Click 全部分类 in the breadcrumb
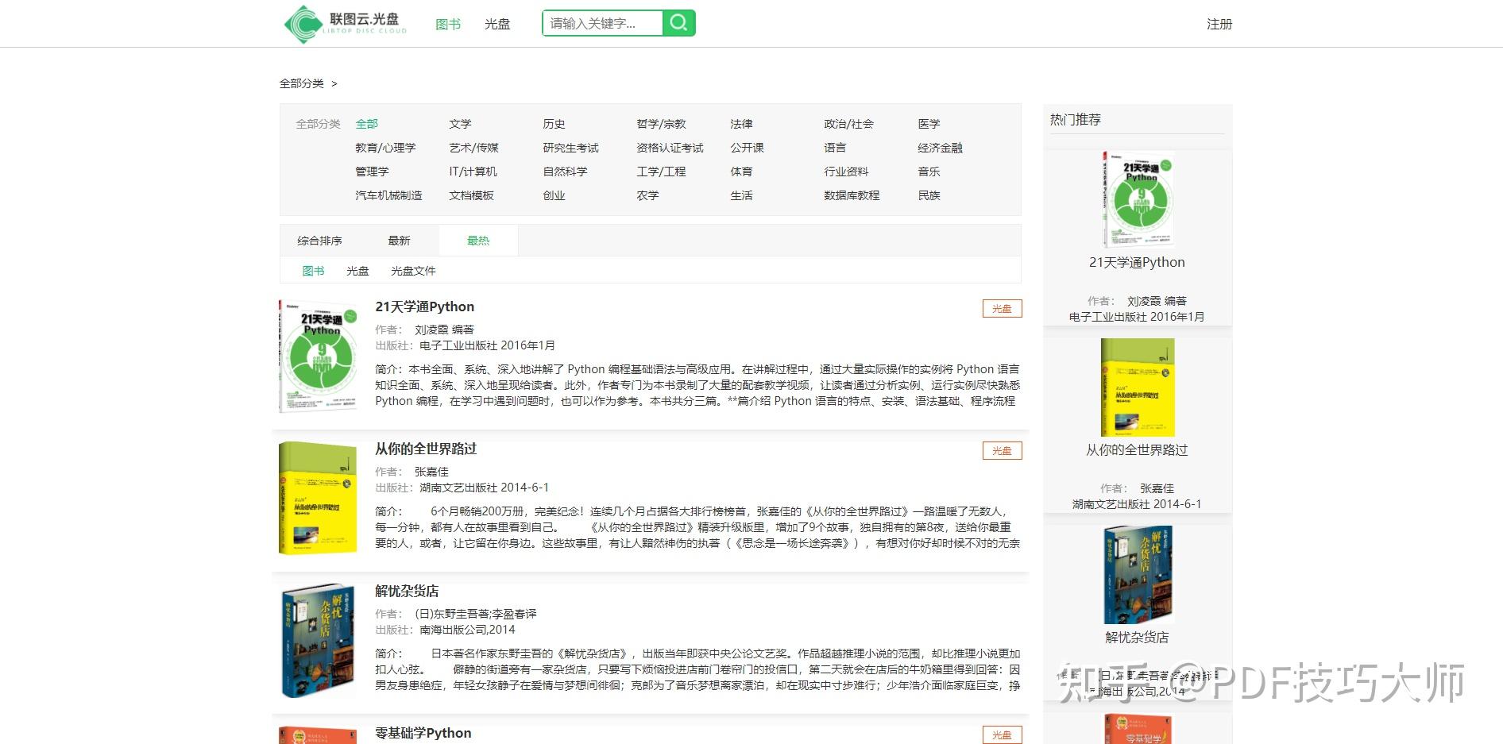The image size is (1503, 744). click(302, 83)
